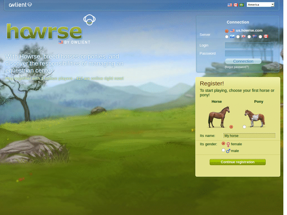Select the international world-map server radio button
This screenshot has width=287, height=215.
click(226, 37)
